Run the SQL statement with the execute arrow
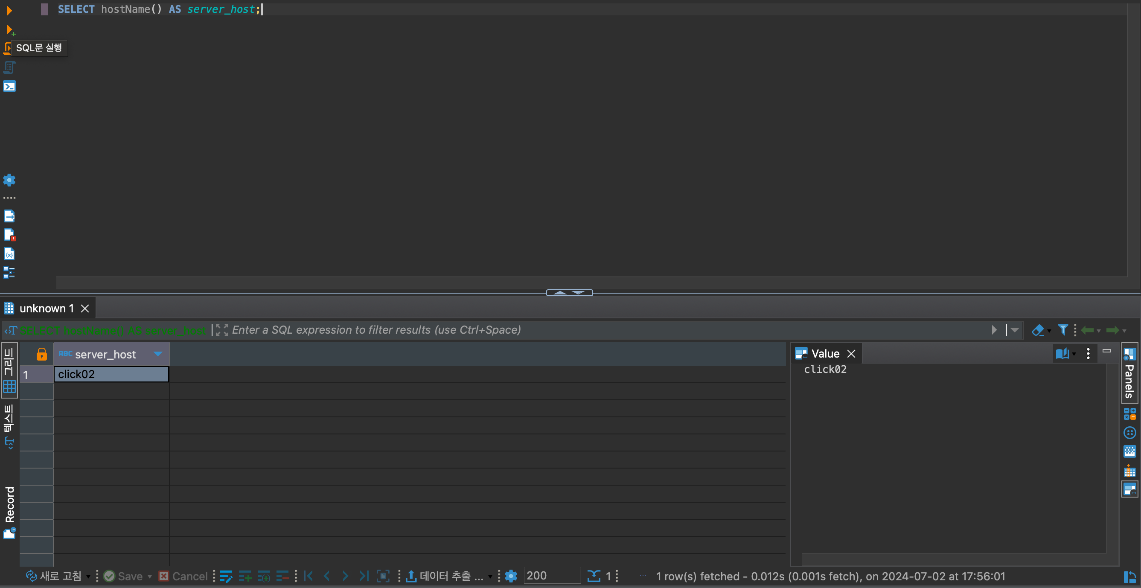The image size is (1141, 588). 9,10
